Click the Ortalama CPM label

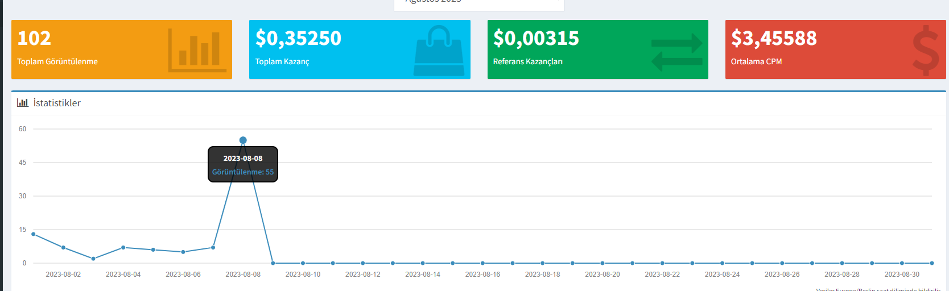point(757,61)
